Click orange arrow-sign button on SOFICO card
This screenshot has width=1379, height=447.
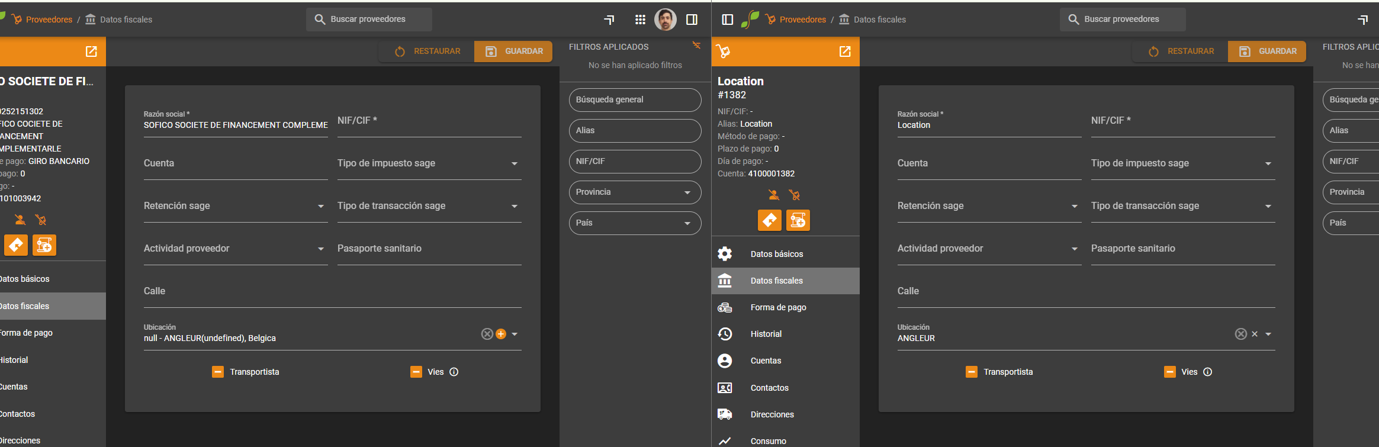(x=16, y=245)
